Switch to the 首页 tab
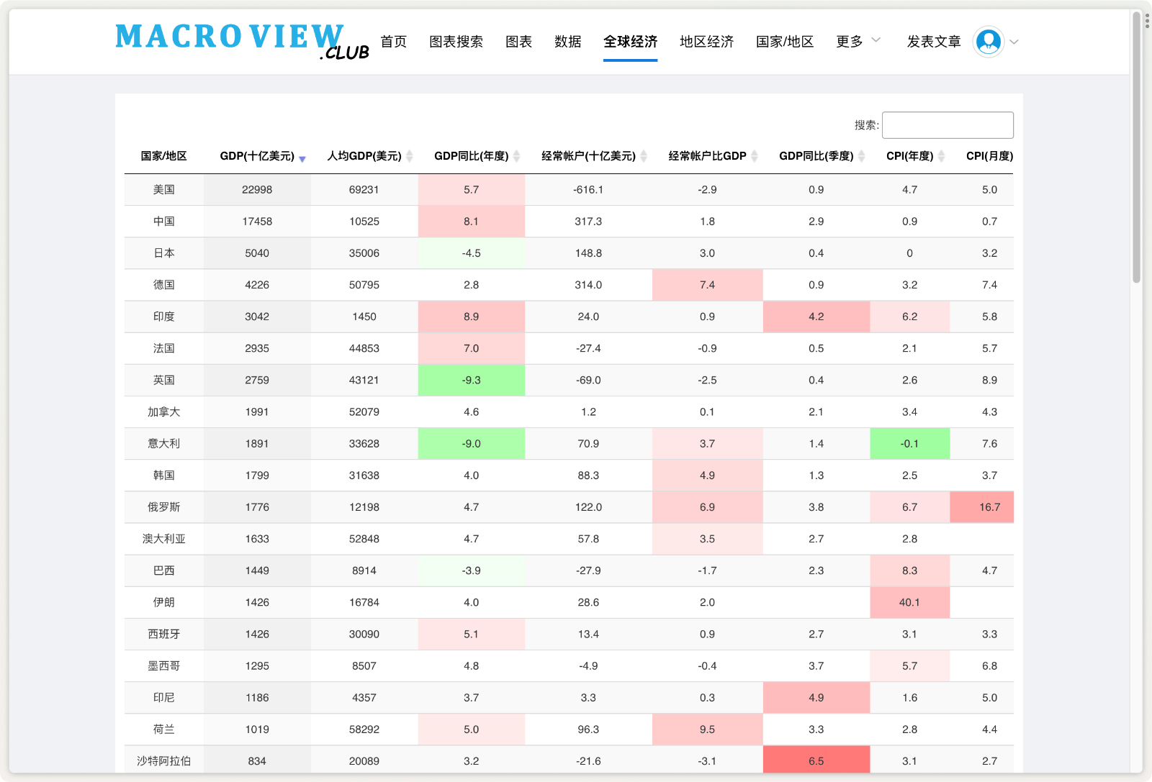 393,42
